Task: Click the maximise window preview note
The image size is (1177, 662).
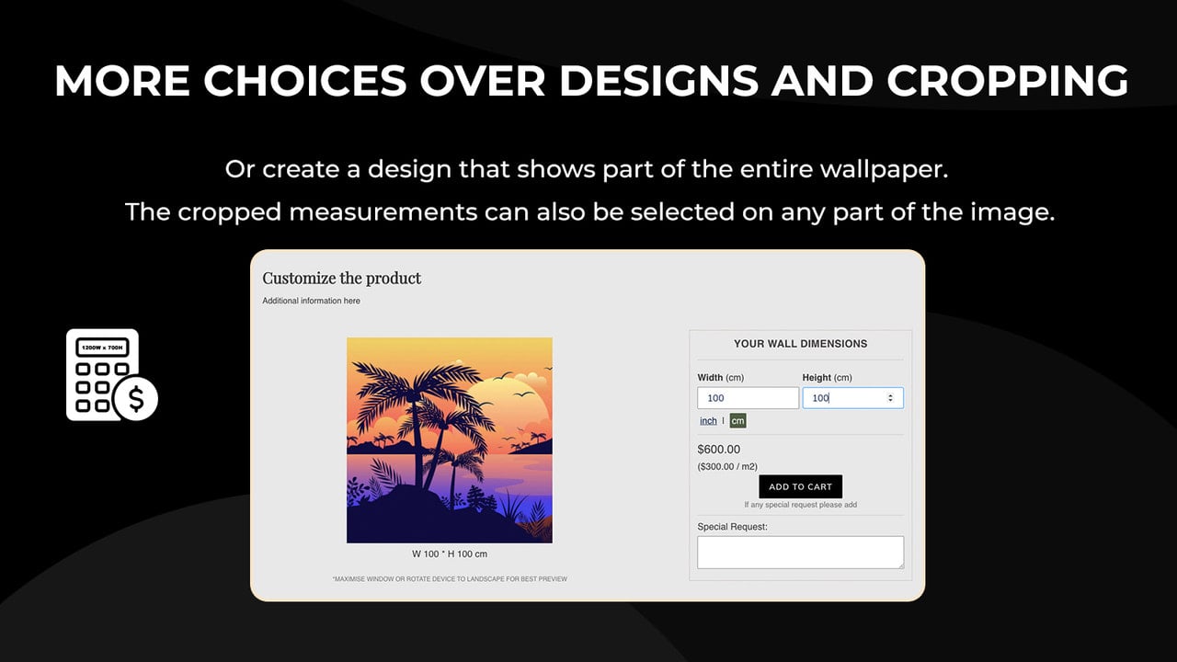Action: [x=450, y=579]
